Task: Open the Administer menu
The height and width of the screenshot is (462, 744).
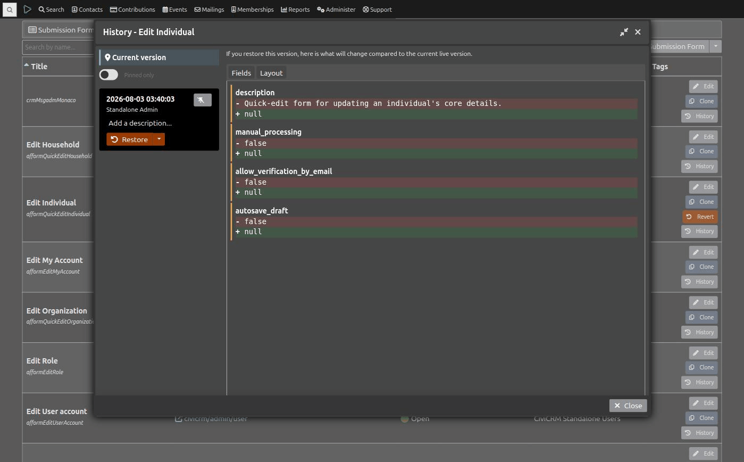Action: [336, 10]
